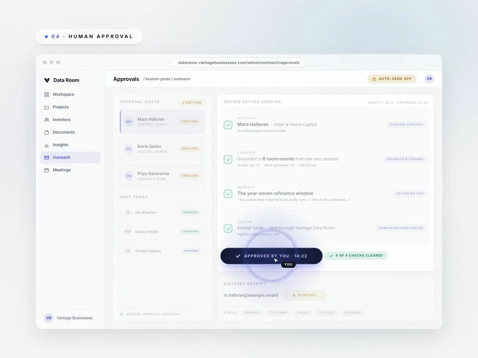Select the DELIVERED state chip
The height and width of the screenshot is (358, 478).
[279, 313]
